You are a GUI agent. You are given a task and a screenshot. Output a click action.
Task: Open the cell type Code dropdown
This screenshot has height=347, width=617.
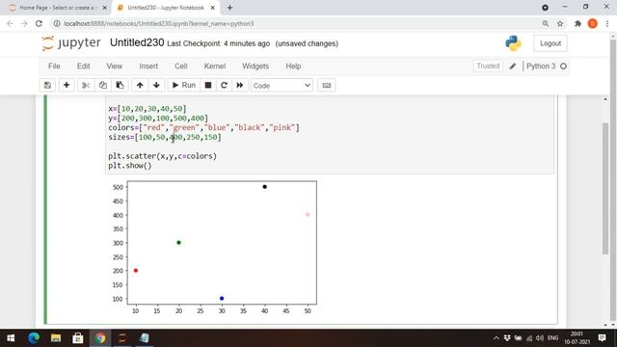pyautogui.click(x=282, y=86)
